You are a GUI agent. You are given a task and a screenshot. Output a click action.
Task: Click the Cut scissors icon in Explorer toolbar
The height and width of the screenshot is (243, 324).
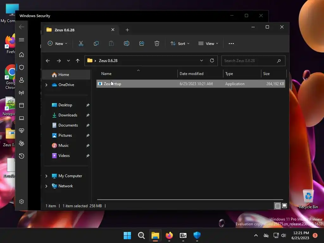81,43
